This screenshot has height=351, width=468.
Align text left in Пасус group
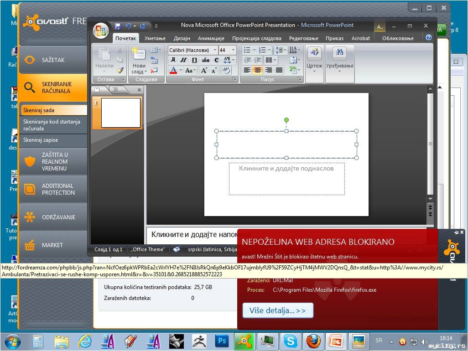[247, 70]
